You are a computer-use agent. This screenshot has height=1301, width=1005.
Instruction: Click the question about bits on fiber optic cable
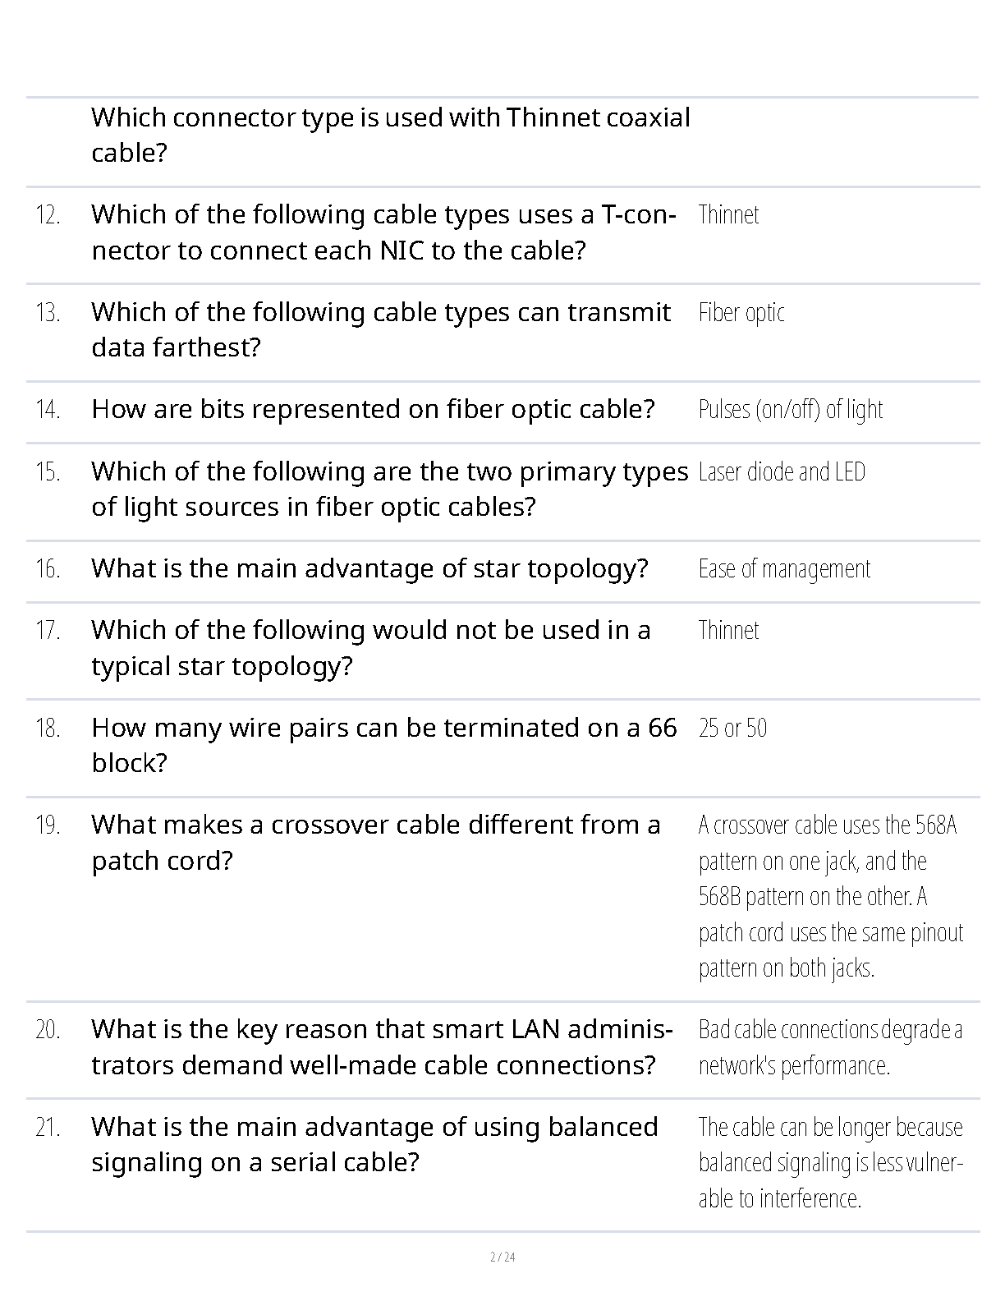(x=373, y=409)
